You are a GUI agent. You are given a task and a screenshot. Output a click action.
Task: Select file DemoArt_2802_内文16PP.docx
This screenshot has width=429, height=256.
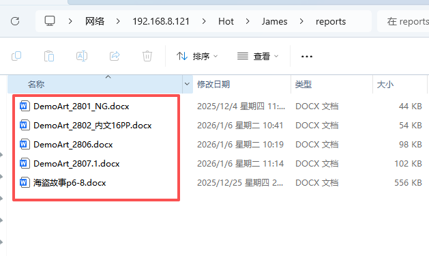pyautogui.click(x=93, y=126)
